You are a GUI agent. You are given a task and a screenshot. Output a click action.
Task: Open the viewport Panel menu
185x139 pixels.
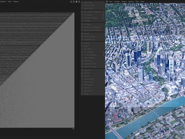[x=142, y=2]
